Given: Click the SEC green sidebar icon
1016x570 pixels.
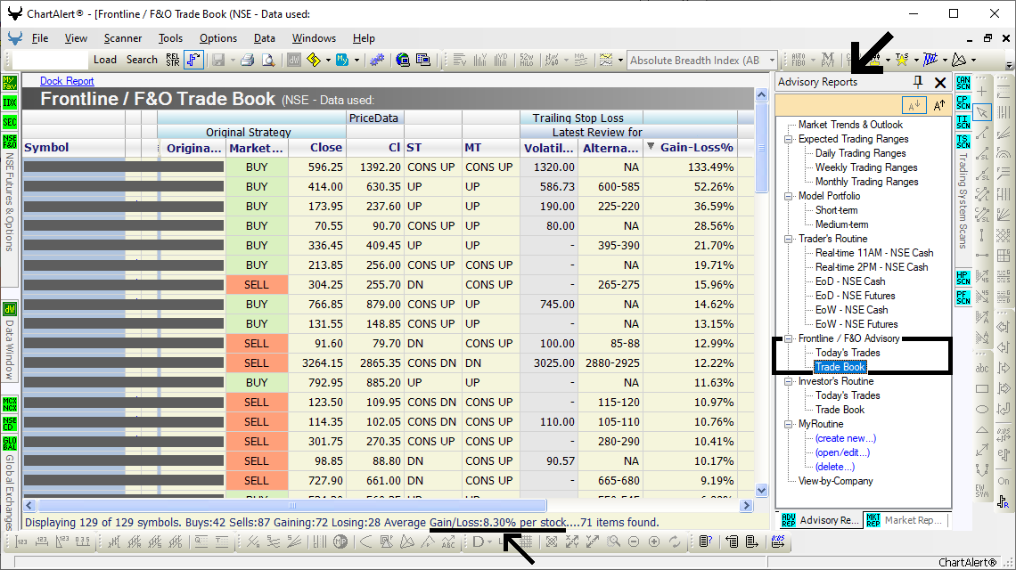Looking at the screenshot, I should pyautogui.click(x=10, y=122).
